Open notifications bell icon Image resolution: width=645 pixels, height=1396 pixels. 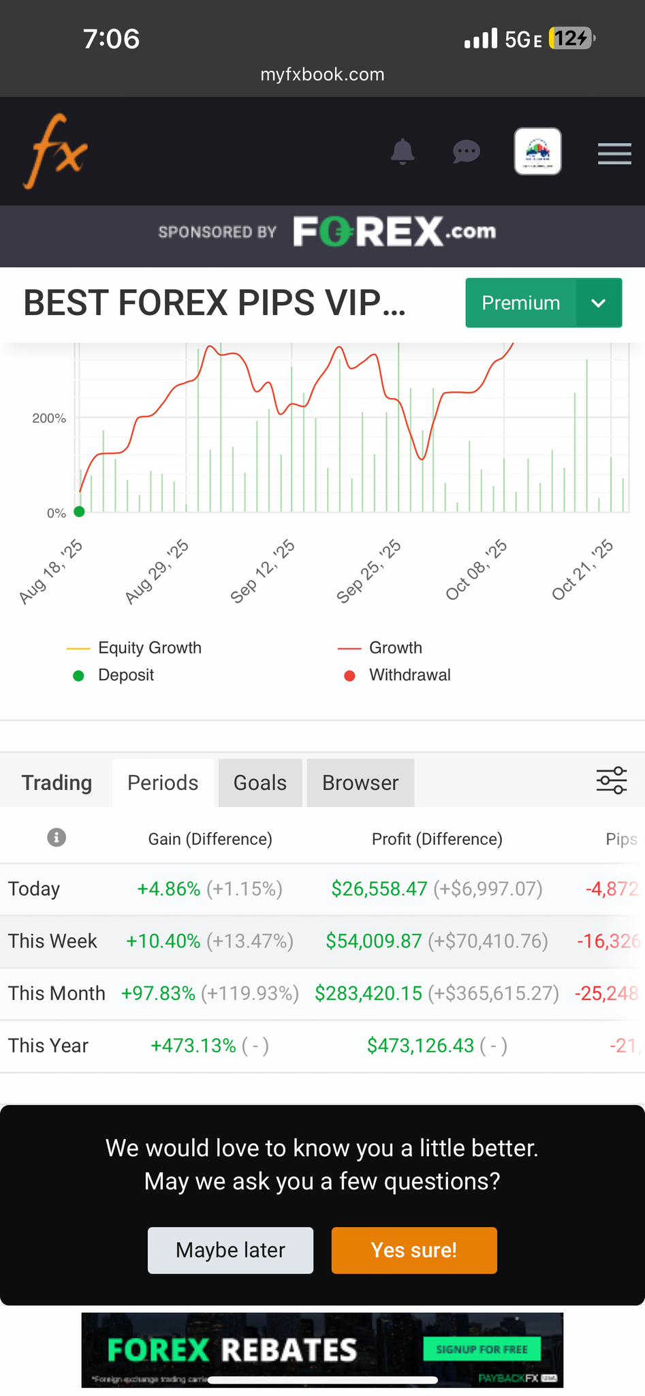point(403,151)
